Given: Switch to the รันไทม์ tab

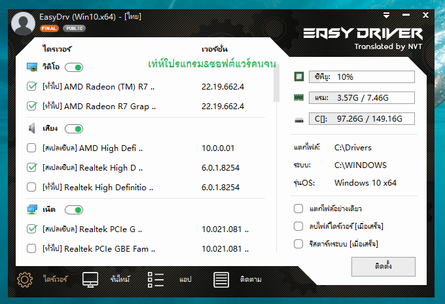Looking at the screenshot, I should click(120, 279).
